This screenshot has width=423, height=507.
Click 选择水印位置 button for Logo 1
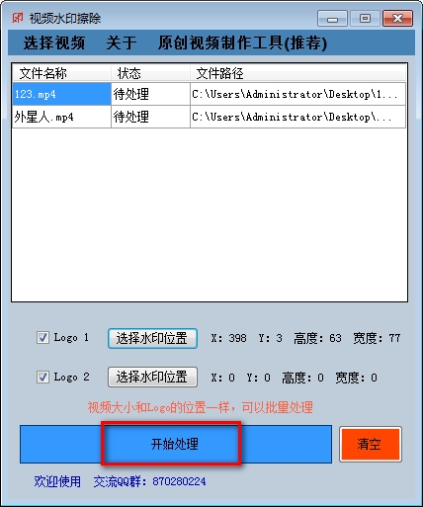pos(152,338)
